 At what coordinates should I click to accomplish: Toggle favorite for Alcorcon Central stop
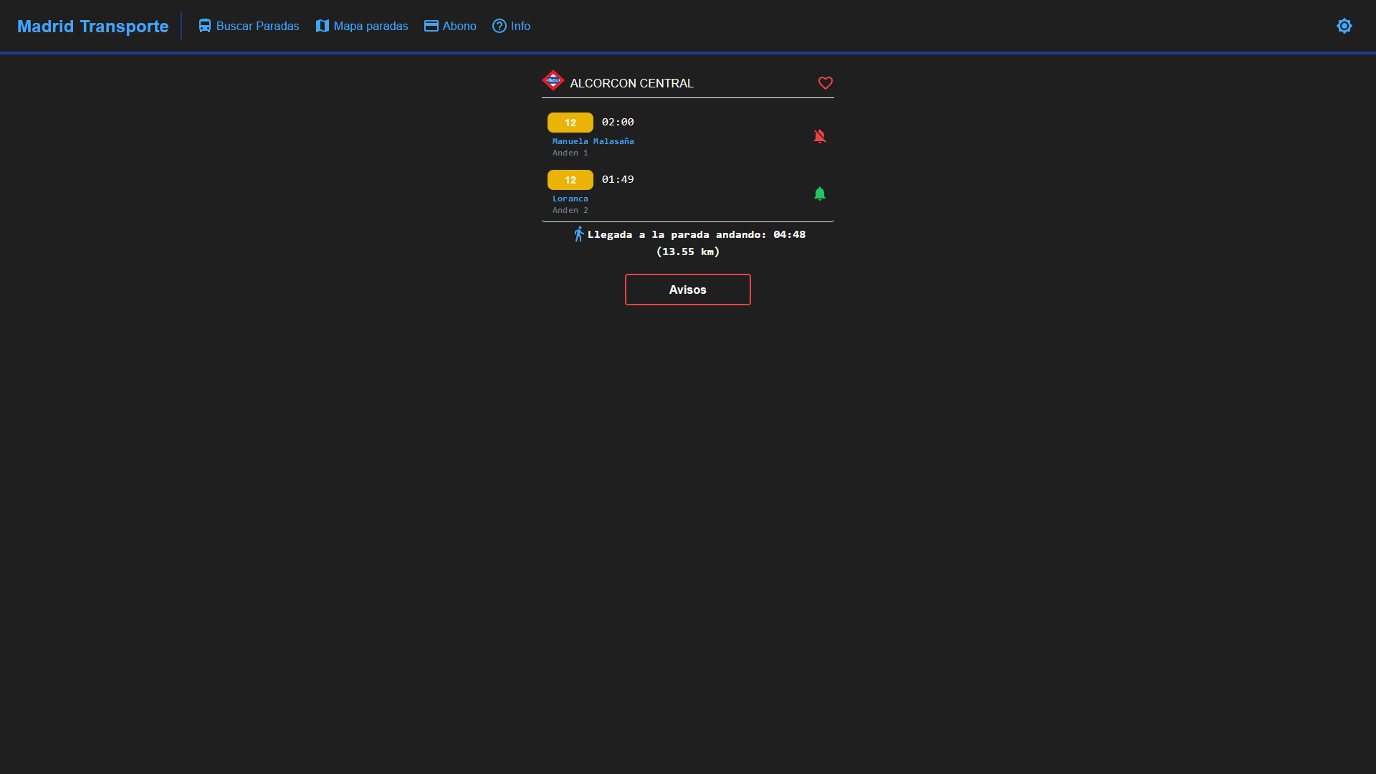824,83
